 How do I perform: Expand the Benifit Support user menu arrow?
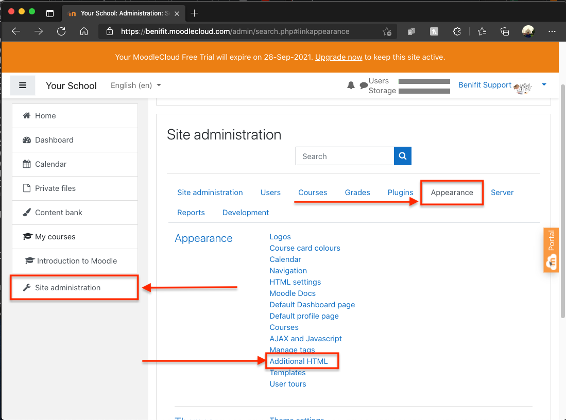pyautogui.click(x=544, y=85)
